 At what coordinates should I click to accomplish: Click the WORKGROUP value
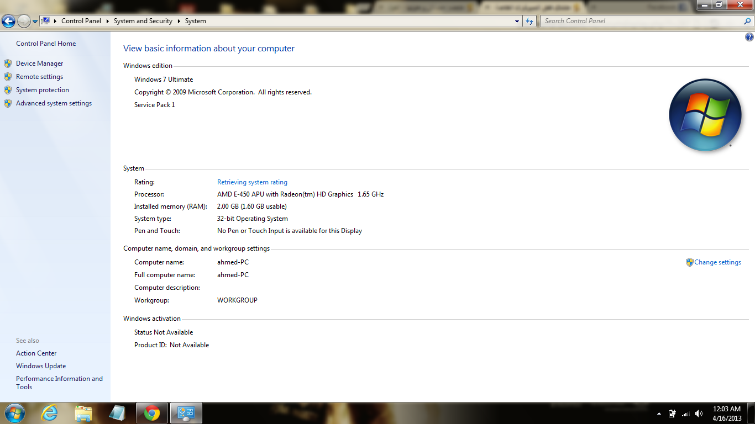[237, 300]
